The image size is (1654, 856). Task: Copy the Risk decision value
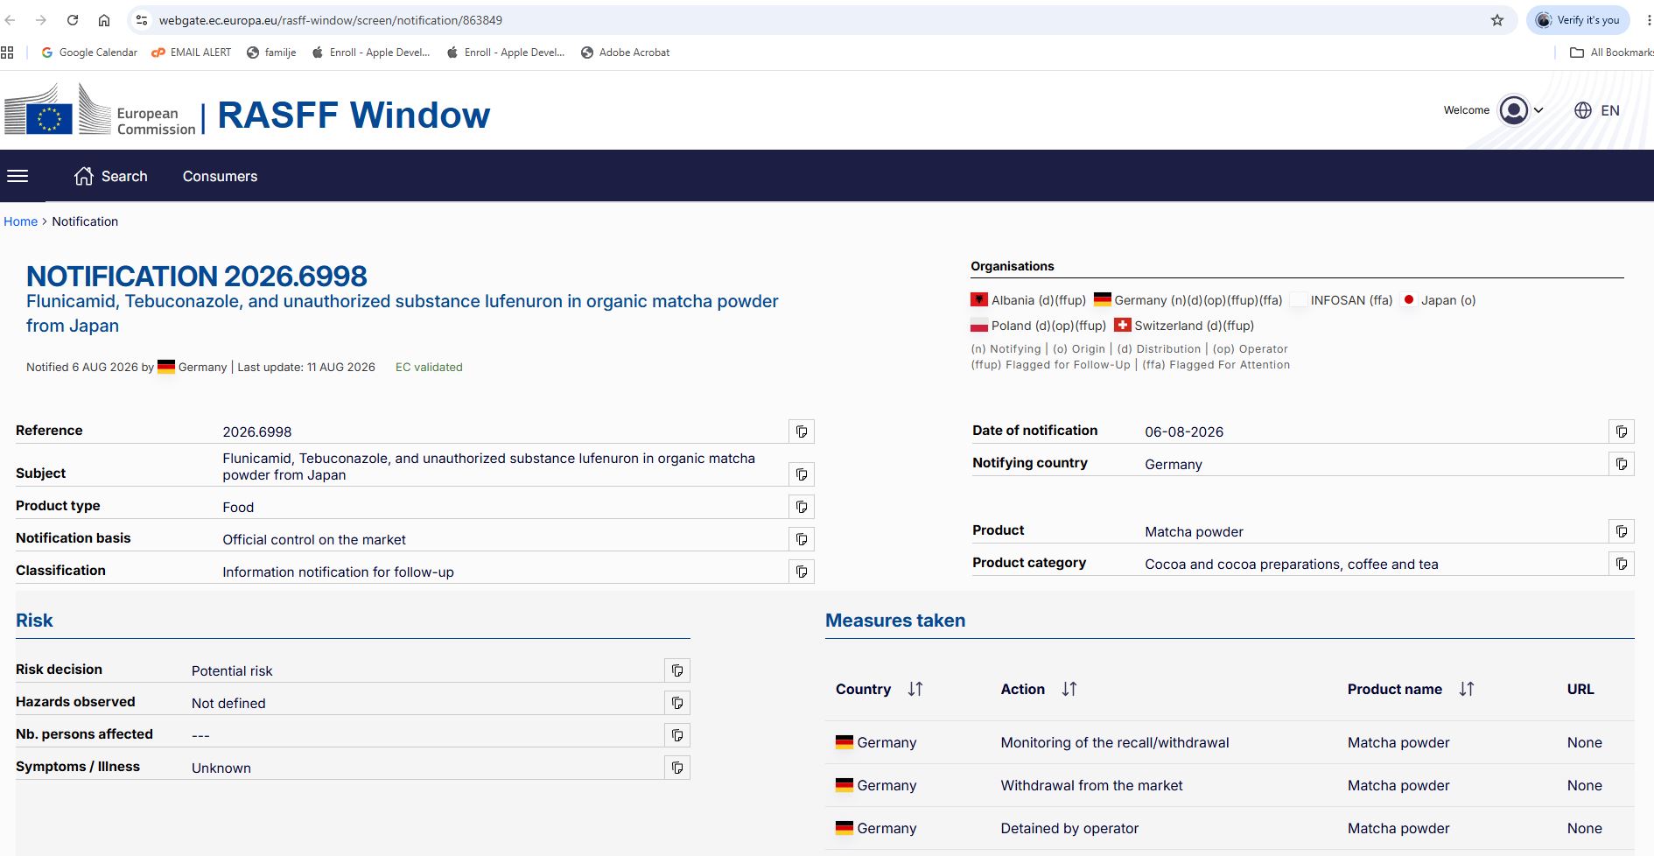(677, 670)
